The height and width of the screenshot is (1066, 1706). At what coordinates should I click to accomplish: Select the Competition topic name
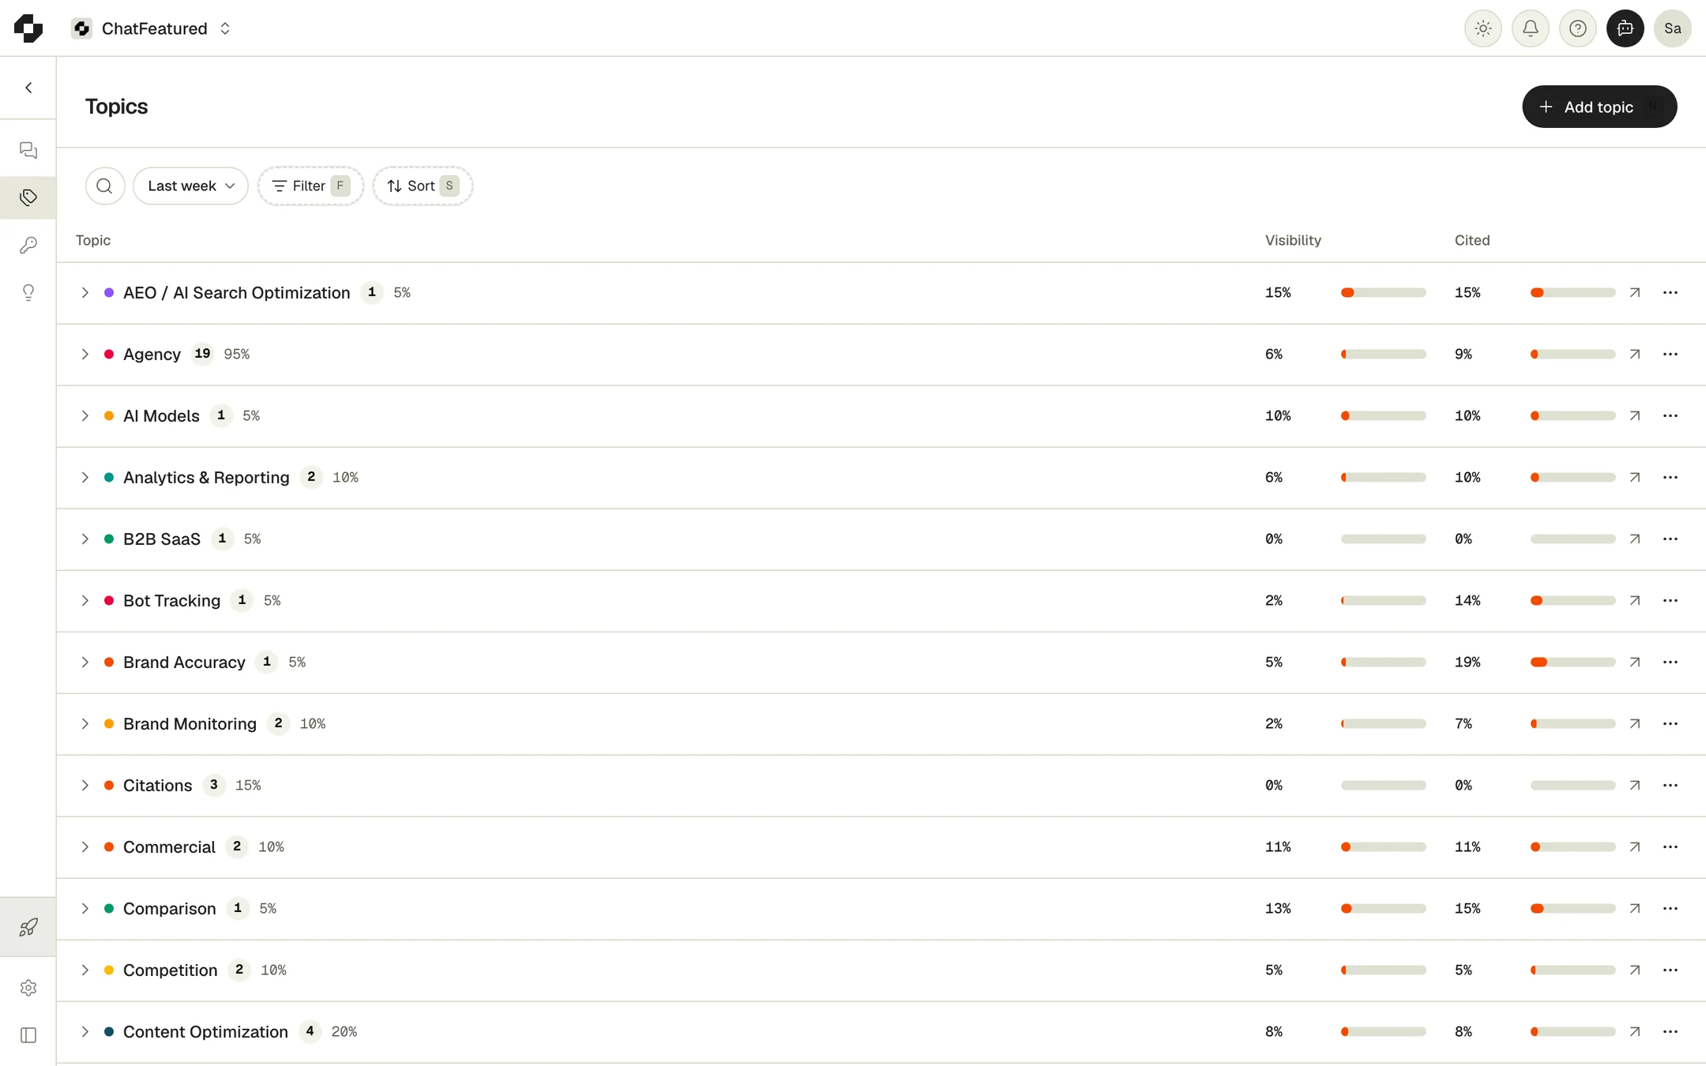pyautogui.click(x=170, y=970)
